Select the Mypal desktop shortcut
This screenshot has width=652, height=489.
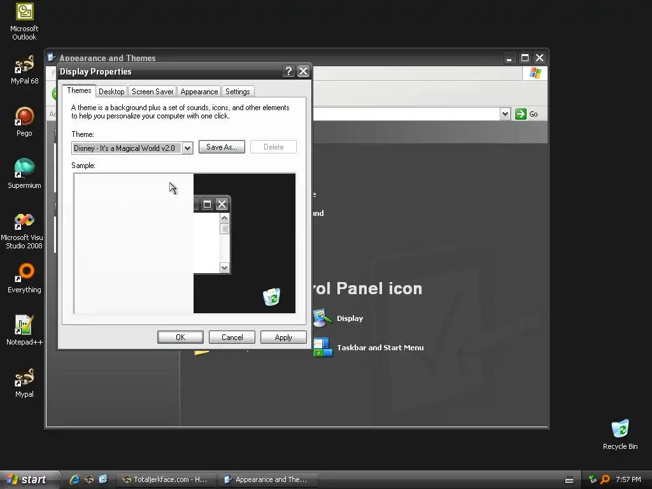[24, 383]
